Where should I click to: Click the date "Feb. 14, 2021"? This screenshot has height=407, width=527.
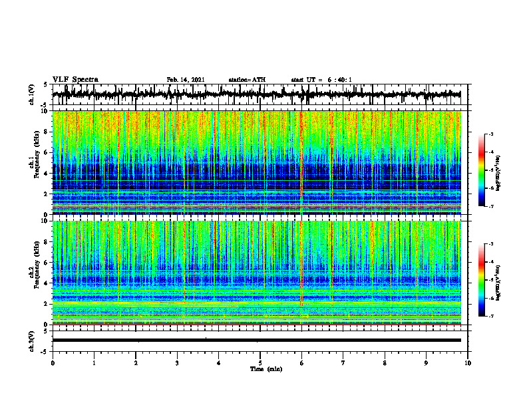pos(186,80)
